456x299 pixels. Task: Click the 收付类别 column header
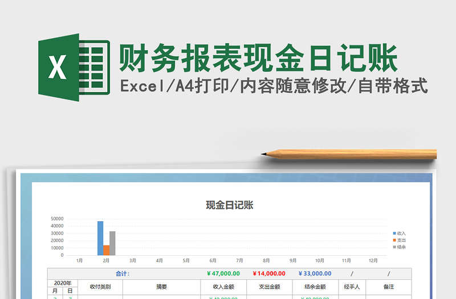(100, 287)
